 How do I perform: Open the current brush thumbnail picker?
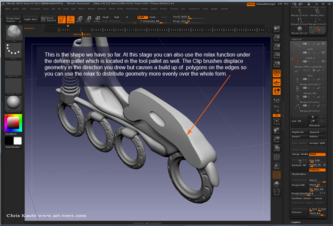(x=14, y=33)
